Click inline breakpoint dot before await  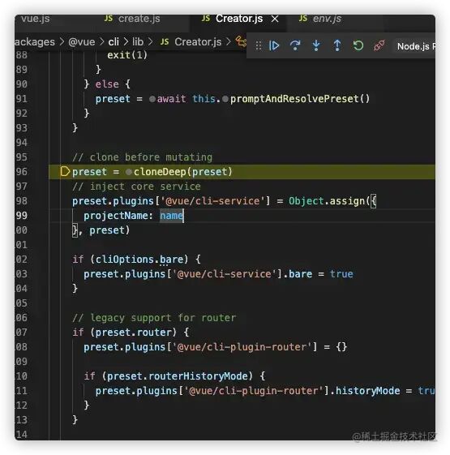tap(152, 99)
